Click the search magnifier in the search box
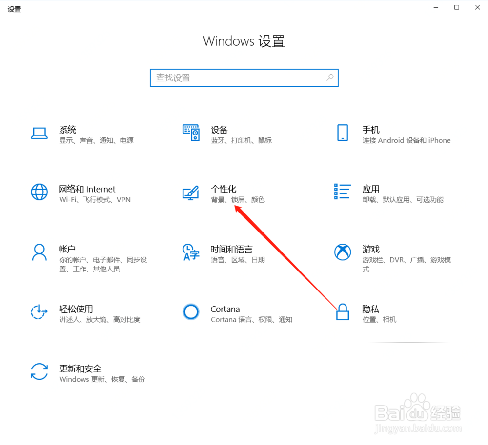Screen dimensions: 488x445 click(330, 77)
